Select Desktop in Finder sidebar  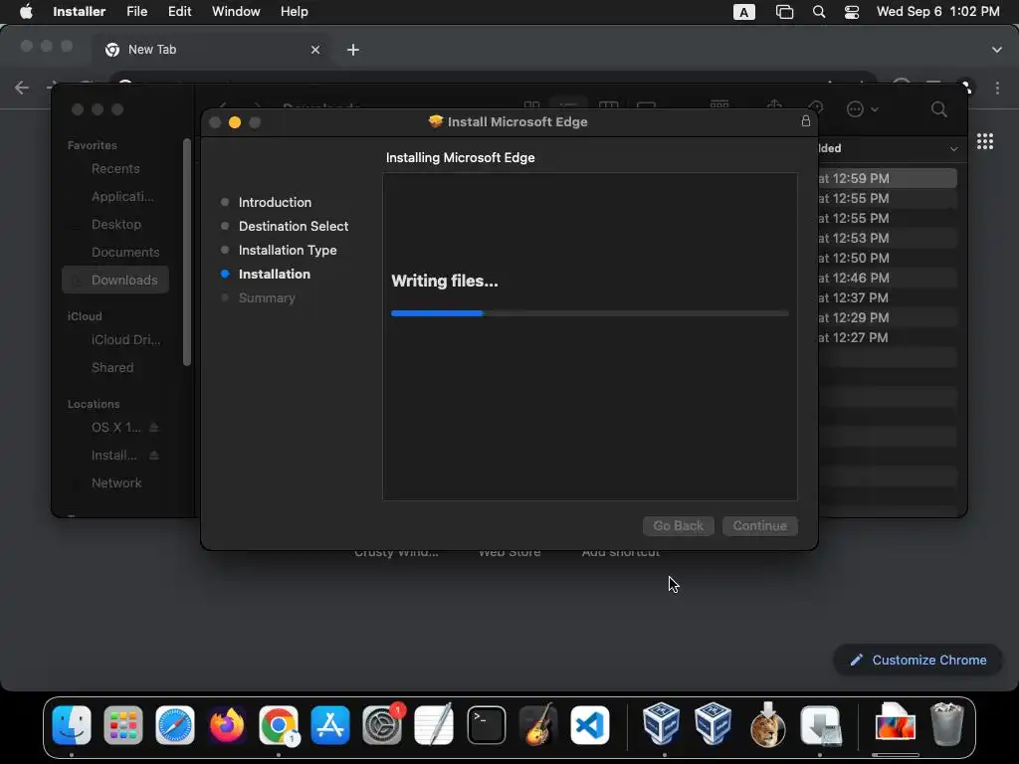click(x=115, y=224)
